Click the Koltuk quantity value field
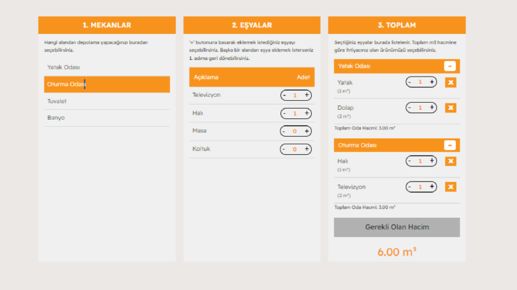 coord(295,150)
